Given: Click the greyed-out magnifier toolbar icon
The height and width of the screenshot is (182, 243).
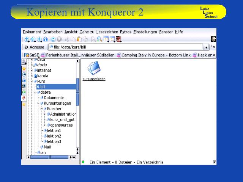Looking at the screenshot, I should 93,39.
